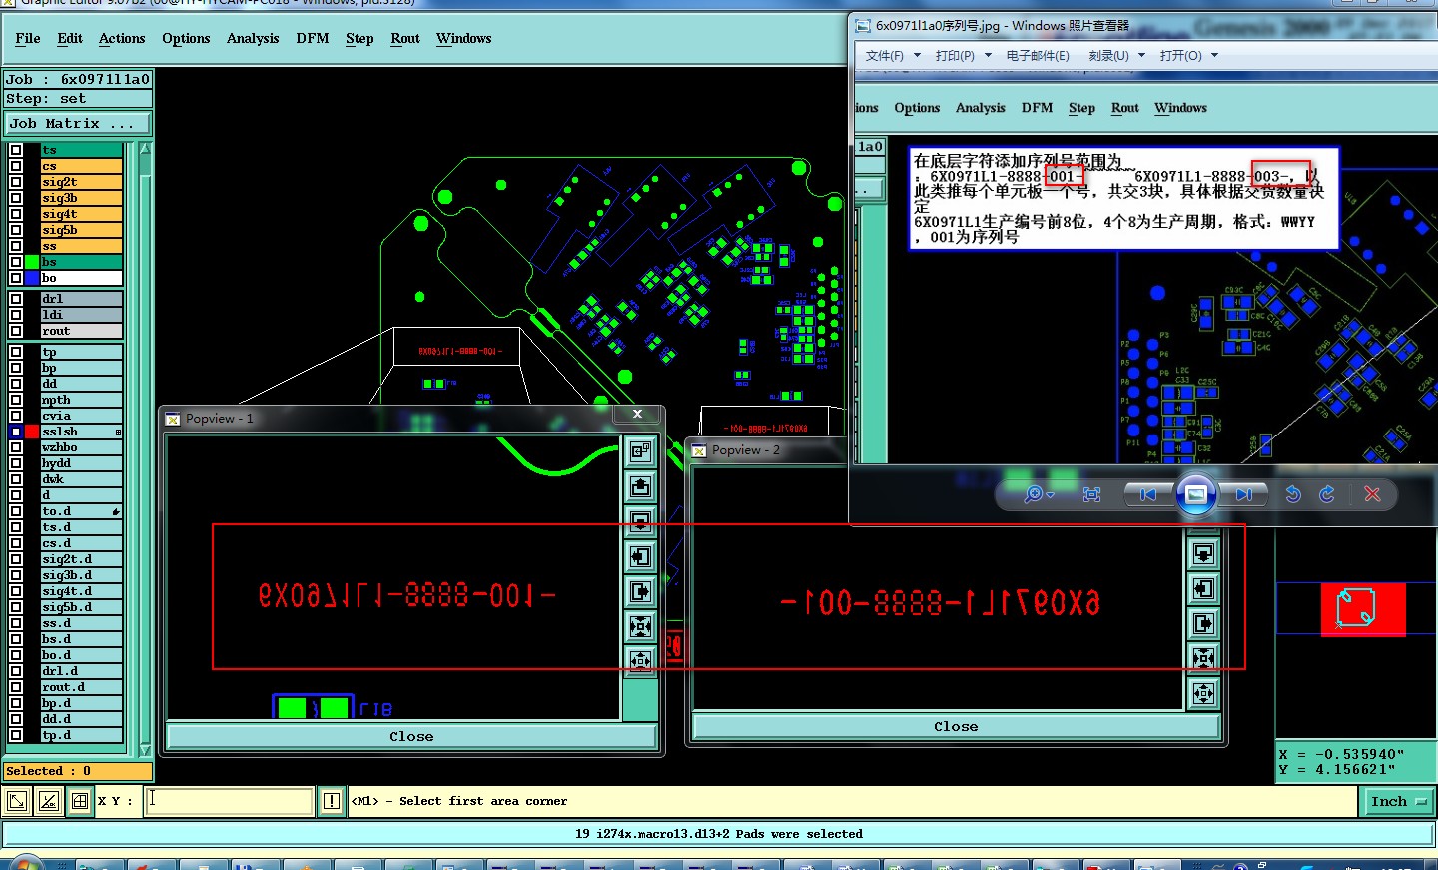Click pan up icon in Popview 1
1438x870 pixels.
(x=640, y=486)
